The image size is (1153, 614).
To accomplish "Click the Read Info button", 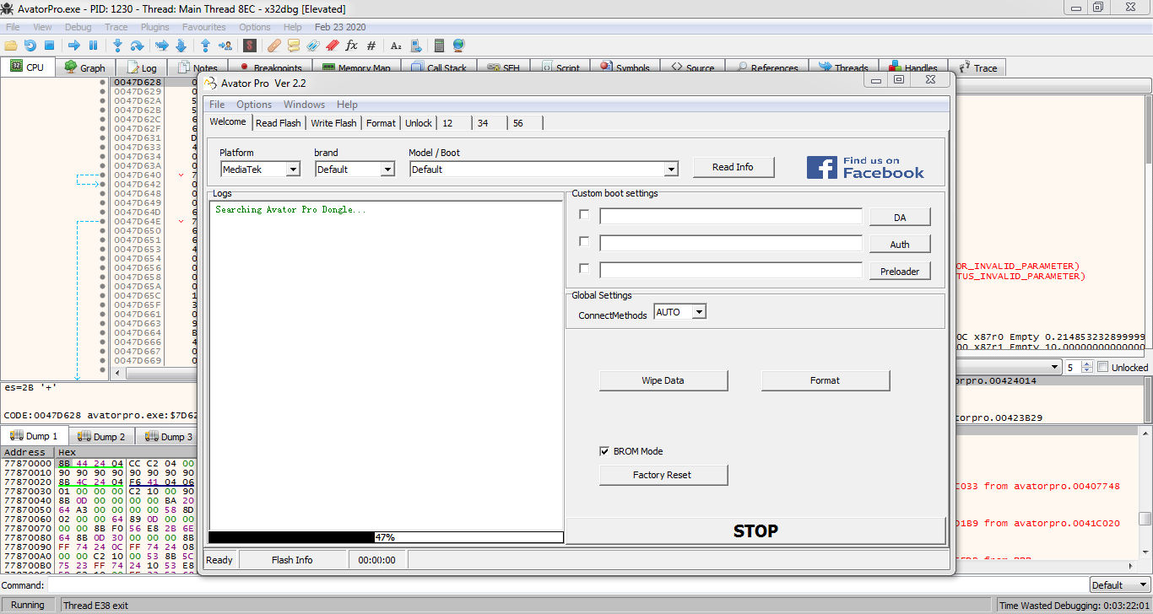I will click(733, 167).
